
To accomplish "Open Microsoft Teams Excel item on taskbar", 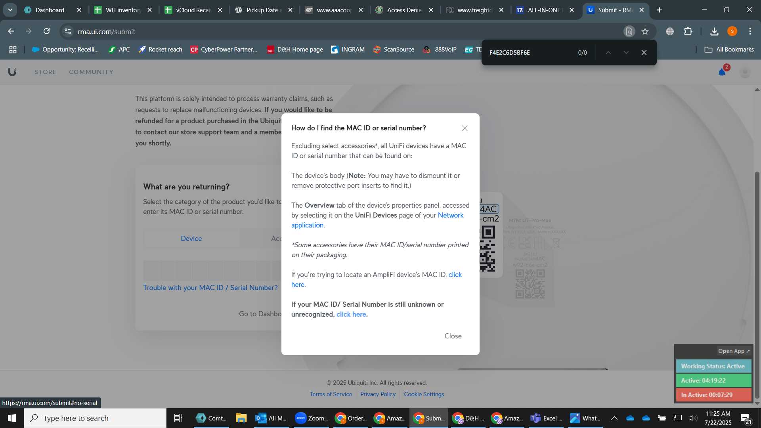I will click(x=546, y=418).
